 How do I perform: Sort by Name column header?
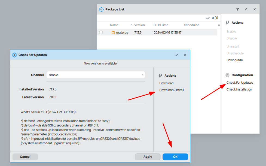point(114,25)
